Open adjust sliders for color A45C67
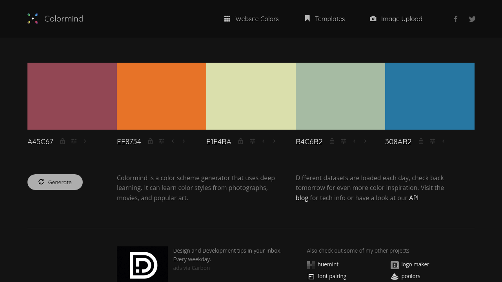The image size is (502, 282). (74, 141)
